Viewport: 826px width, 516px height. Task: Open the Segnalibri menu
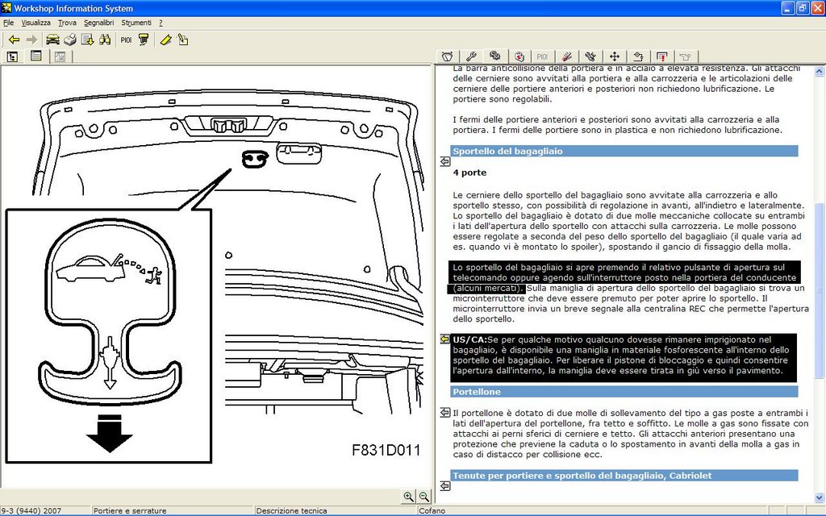pyautogui.click(x=99, y=23)
